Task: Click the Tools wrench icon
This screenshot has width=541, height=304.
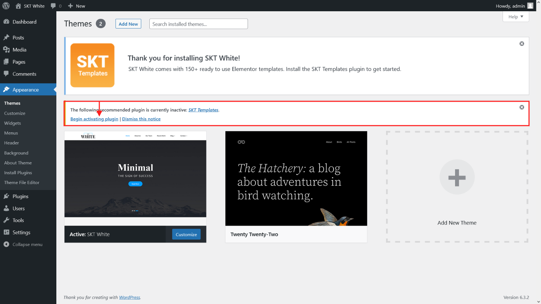Action: coord(6,220)
